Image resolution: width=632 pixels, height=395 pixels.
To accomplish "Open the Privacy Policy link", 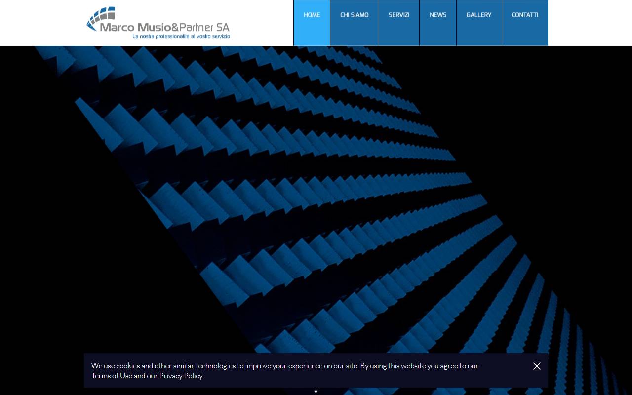I will [181, 376].
